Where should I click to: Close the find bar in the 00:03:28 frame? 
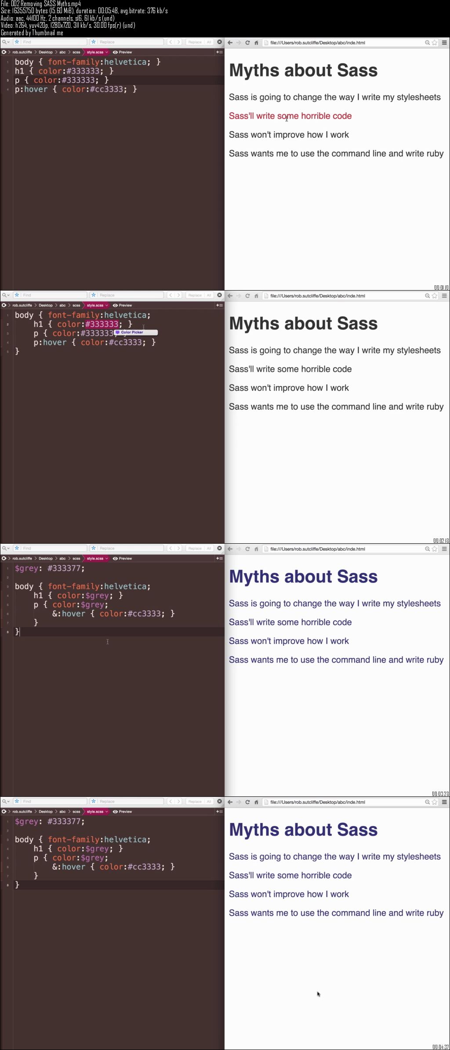tap(220, 548)
